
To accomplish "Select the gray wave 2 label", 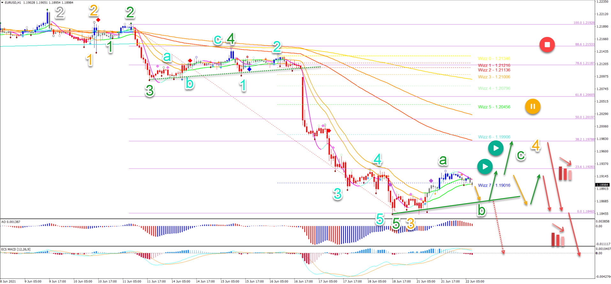I will tap(60, 13).
